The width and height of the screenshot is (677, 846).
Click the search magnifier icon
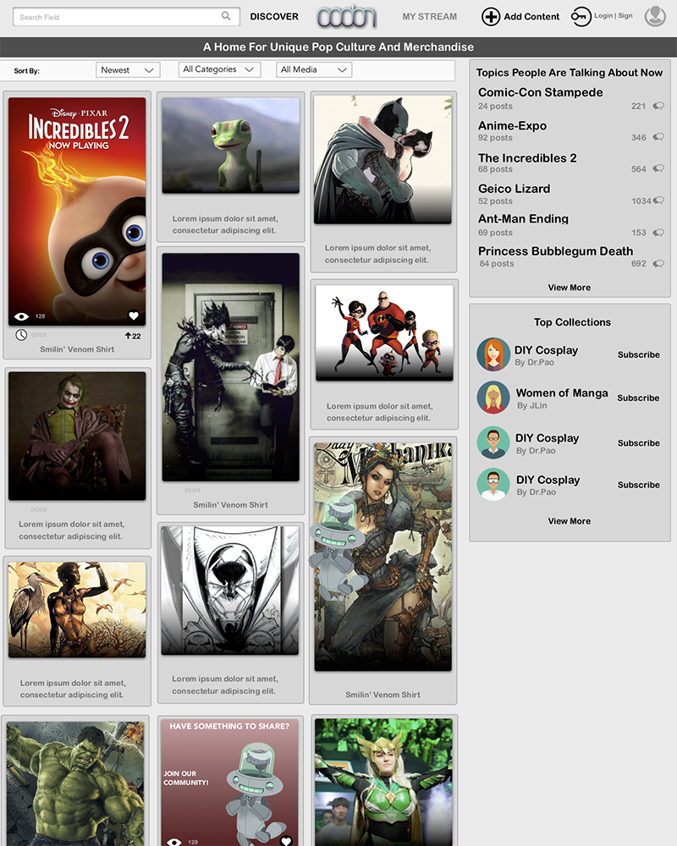[226, 16]
